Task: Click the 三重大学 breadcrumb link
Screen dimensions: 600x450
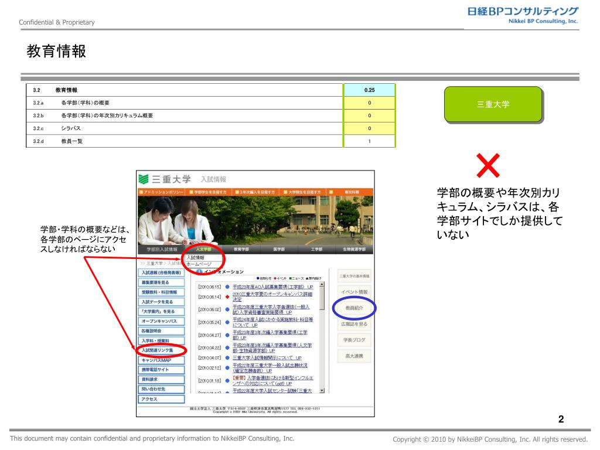Action: point(154,263)
